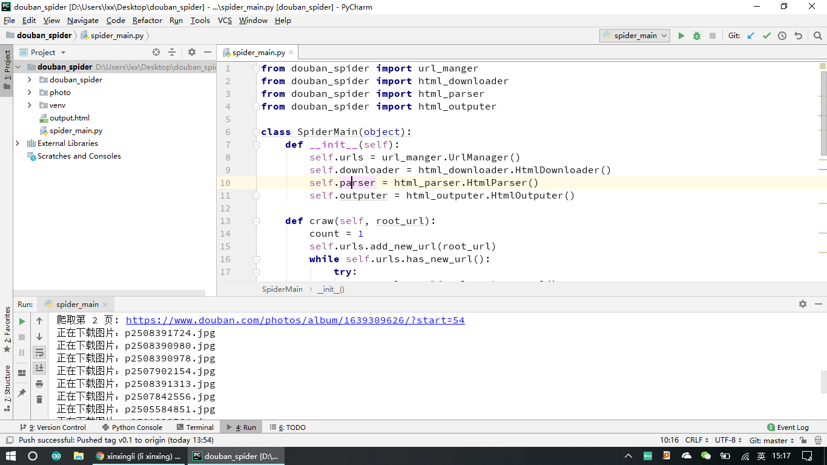Close the spider_main.py editor tab

(291, 53)
